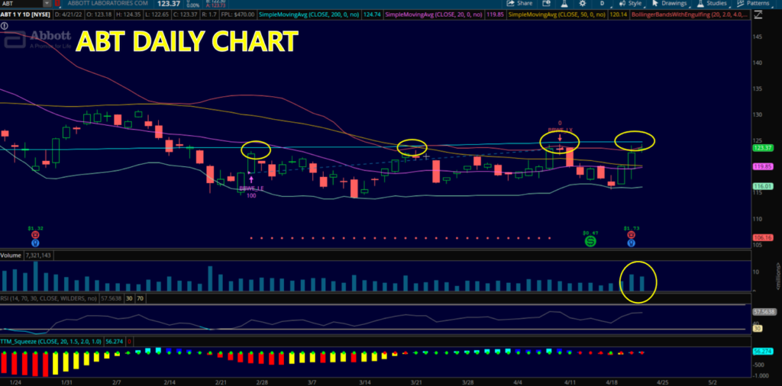Click the blue lightbulb icon near 4/20
The width and height of the screenshot is (782, 386).
pyautogui.click(x=631, y=243)
